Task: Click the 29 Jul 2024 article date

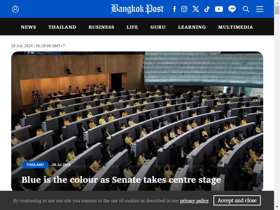Action: 61,164
